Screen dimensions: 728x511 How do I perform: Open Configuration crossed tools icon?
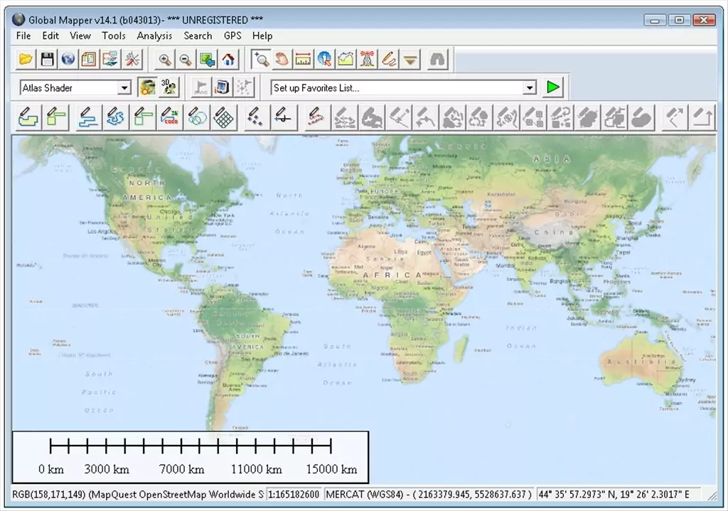pos(132,60)
